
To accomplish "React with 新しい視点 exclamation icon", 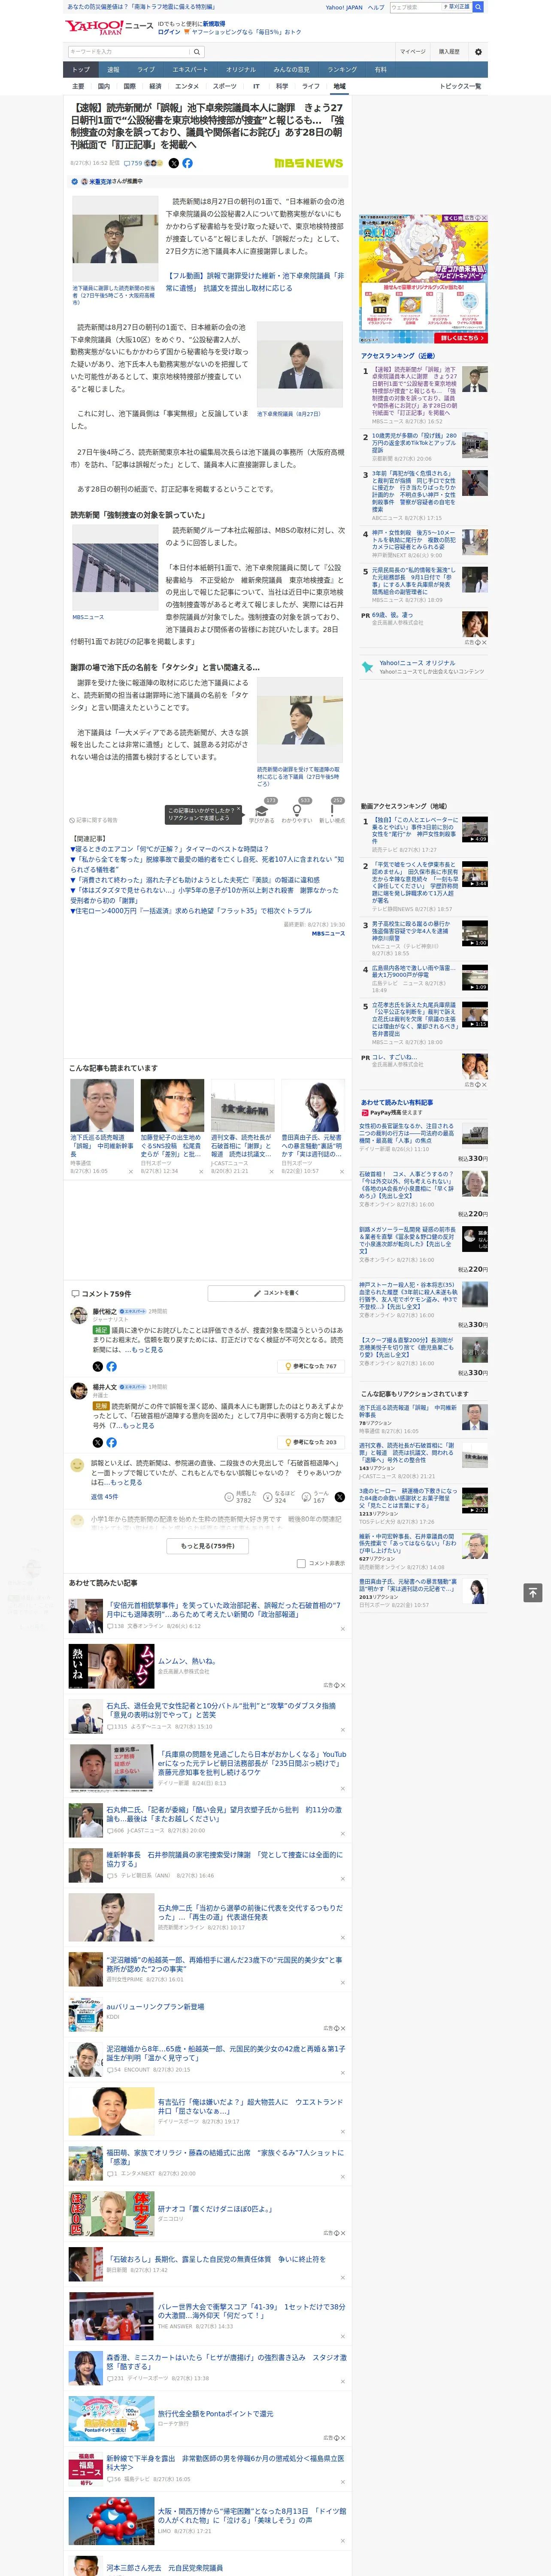I will pyautogui.click(x=332, y=810).
